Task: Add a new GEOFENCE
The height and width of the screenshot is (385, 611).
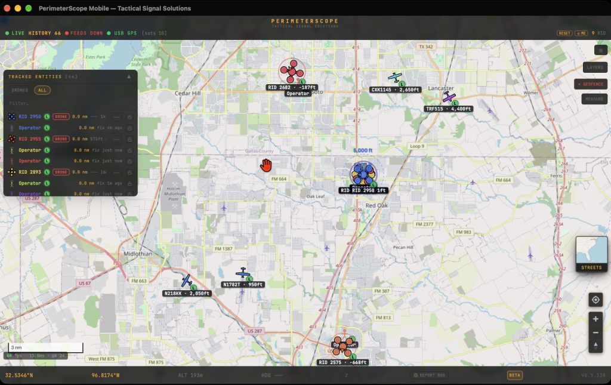Action: pos(591,84)
